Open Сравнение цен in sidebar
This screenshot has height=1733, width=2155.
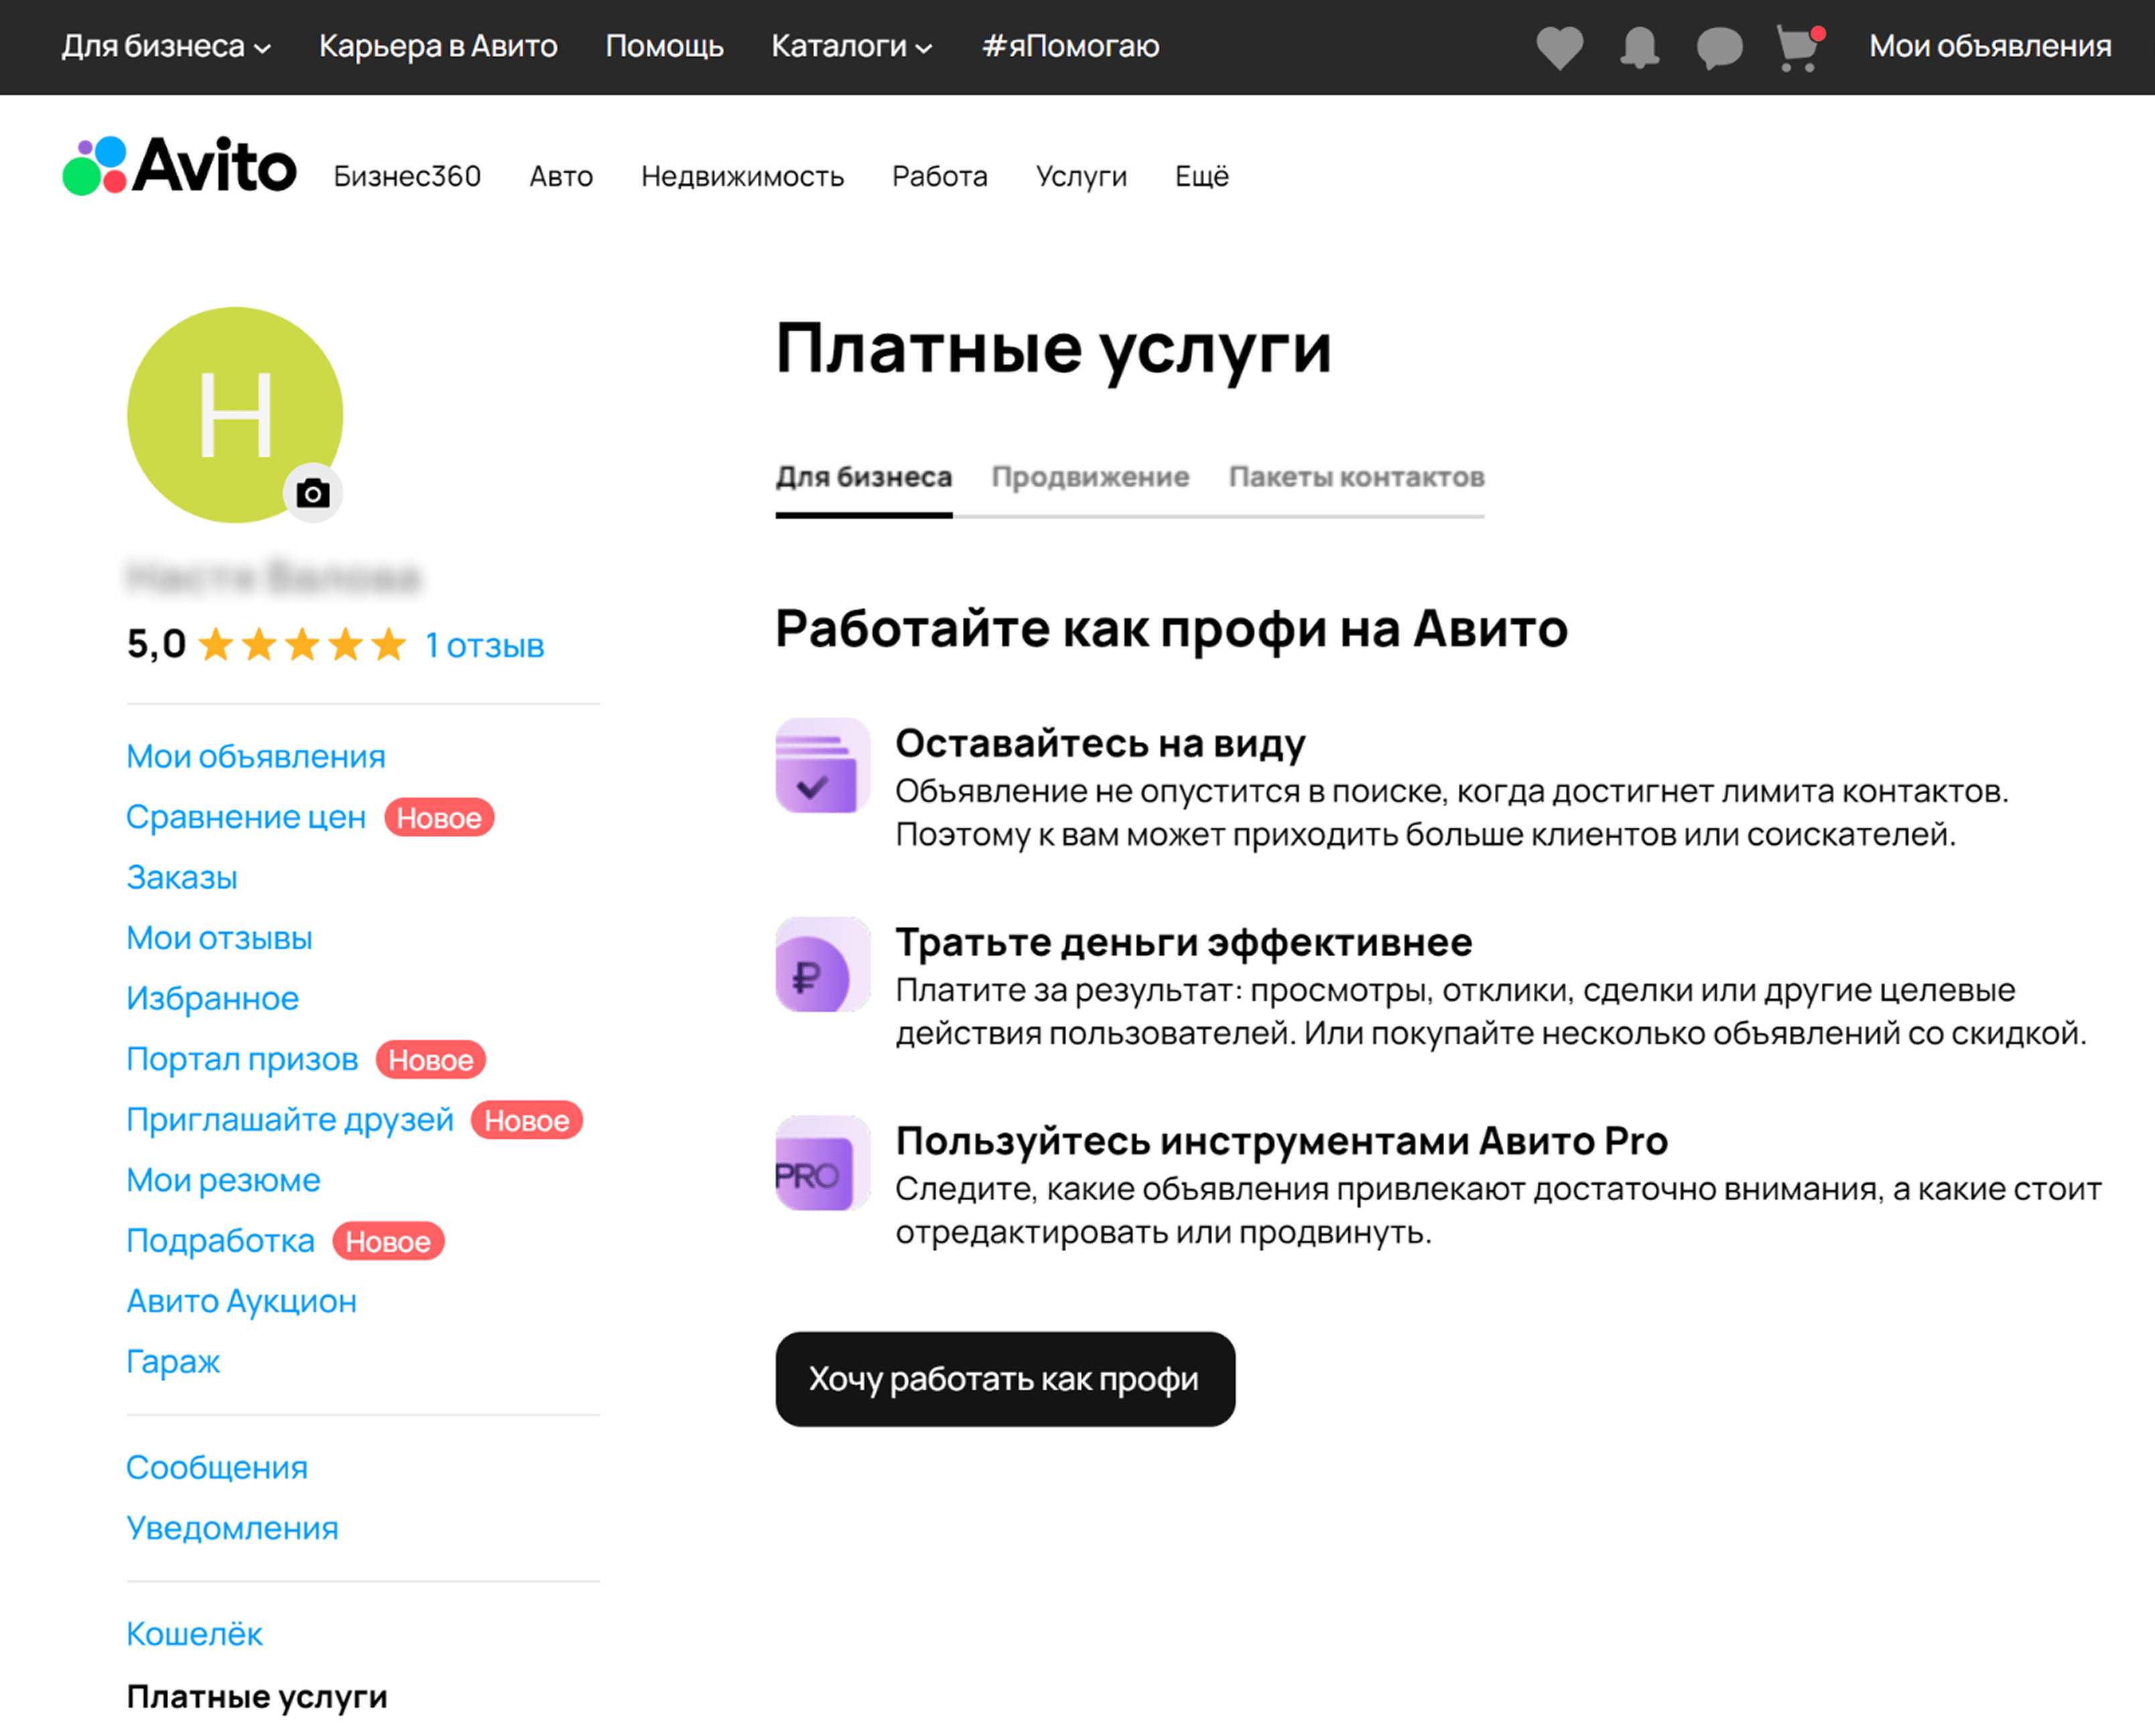click(x=246, y=816)
